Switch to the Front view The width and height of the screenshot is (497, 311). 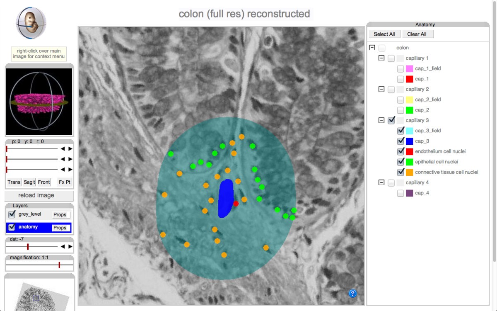point(43,182)
